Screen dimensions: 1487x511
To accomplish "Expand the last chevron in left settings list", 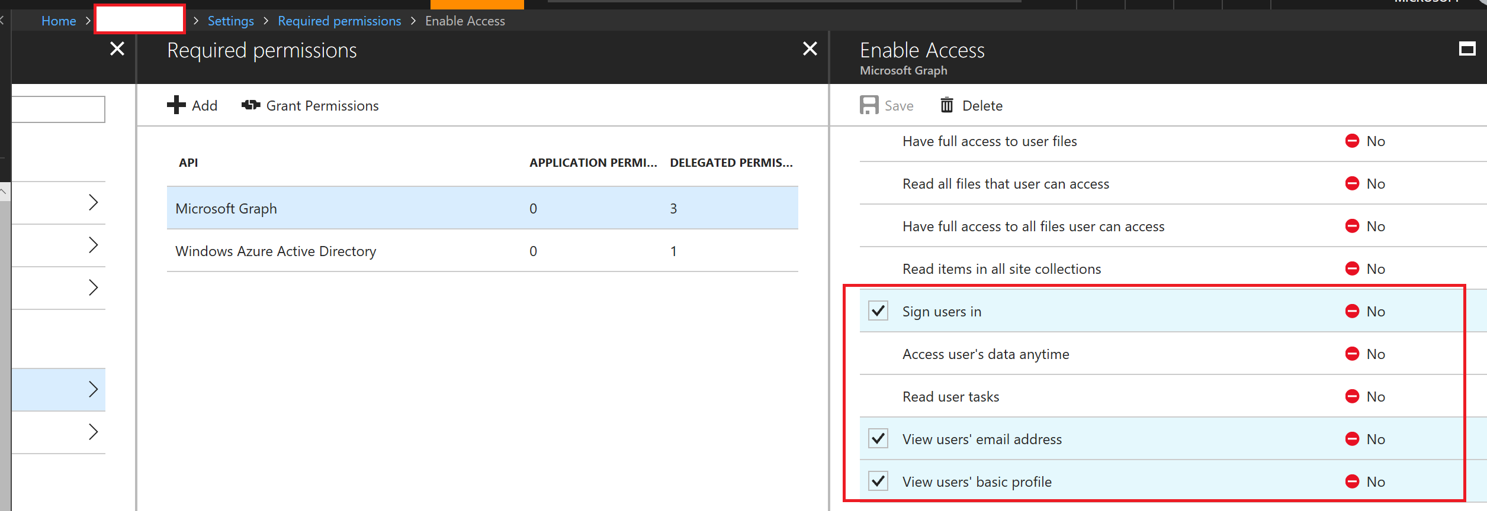I will [x=93, y=432].
